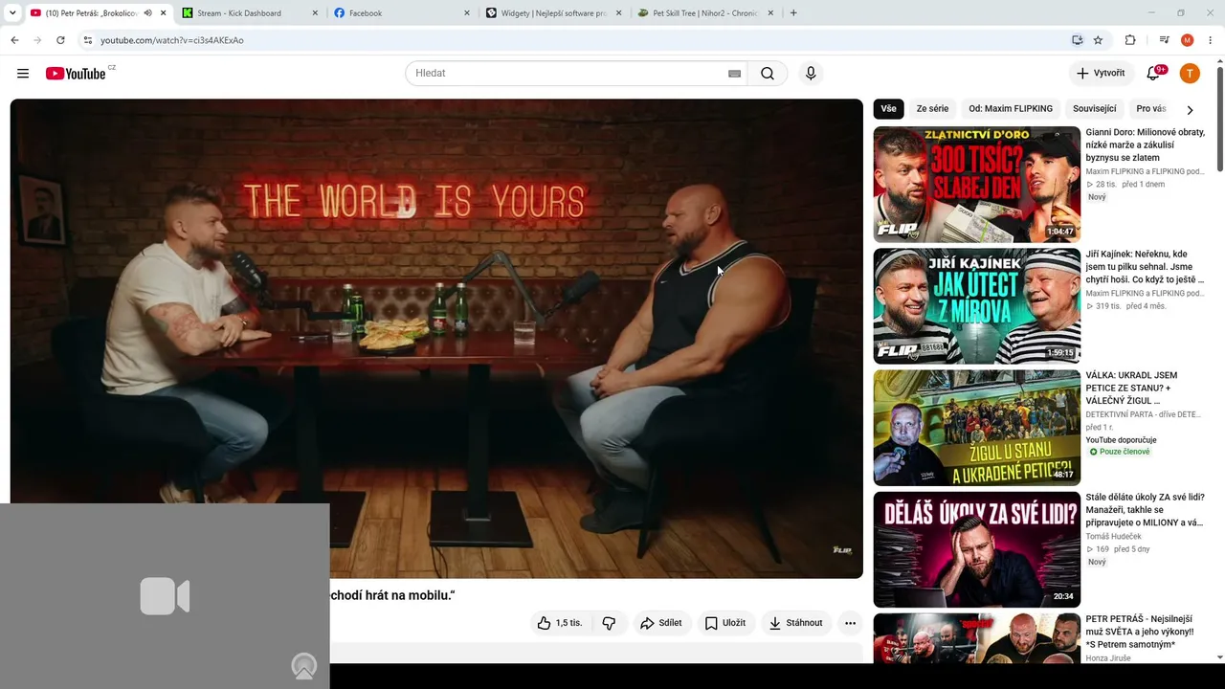Open 'Žigul u stanu' video thumbnail

tap(977, 428)
